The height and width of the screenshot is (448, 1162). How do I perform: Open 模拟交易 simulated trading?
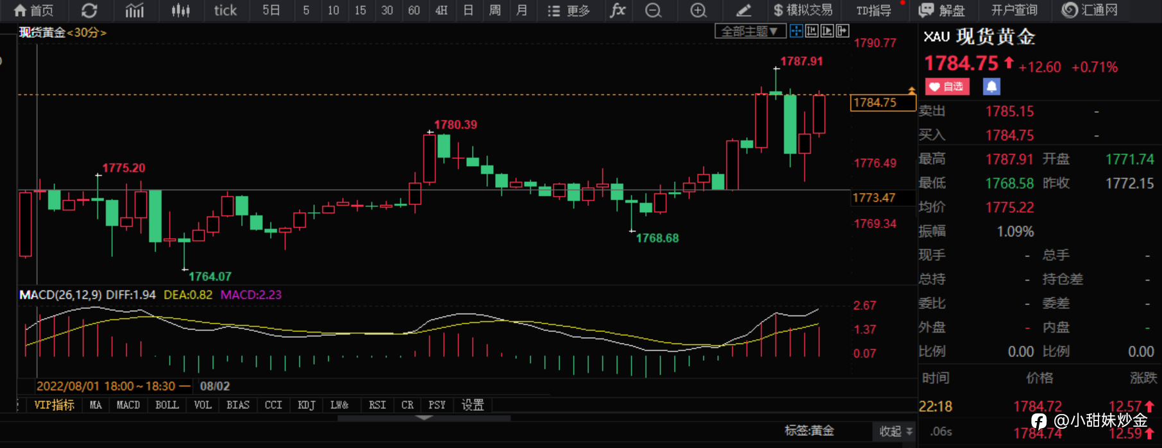pyautogui.click(x=803, y=10)
